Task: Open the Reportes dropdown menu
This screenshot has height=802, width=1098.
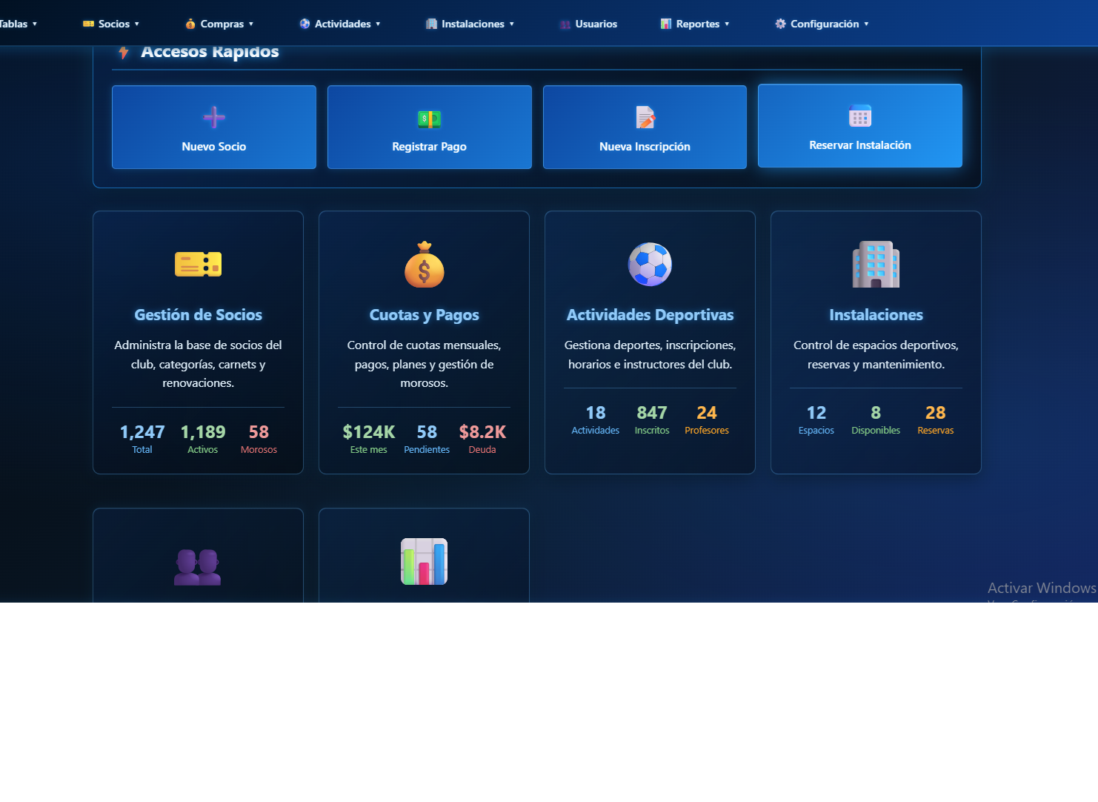Action: click(x=695, y=23)
